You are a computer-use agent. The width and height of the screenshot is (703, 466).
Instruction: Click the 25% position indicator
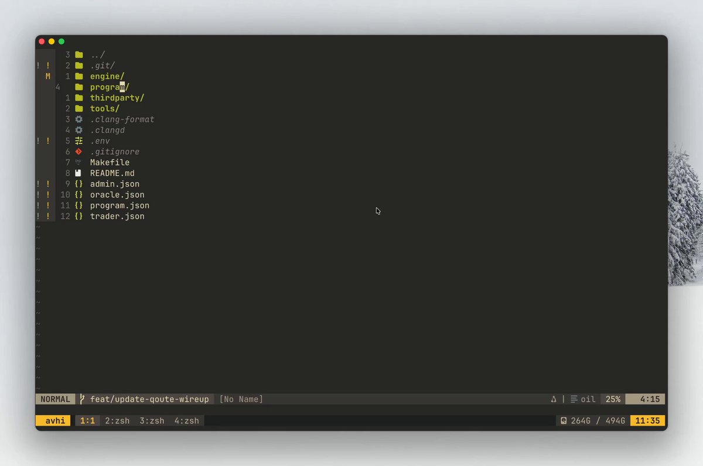613,399
